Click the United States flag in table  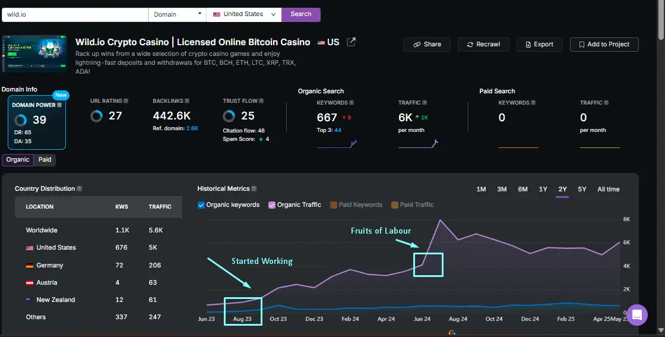(x=30, y=248)
